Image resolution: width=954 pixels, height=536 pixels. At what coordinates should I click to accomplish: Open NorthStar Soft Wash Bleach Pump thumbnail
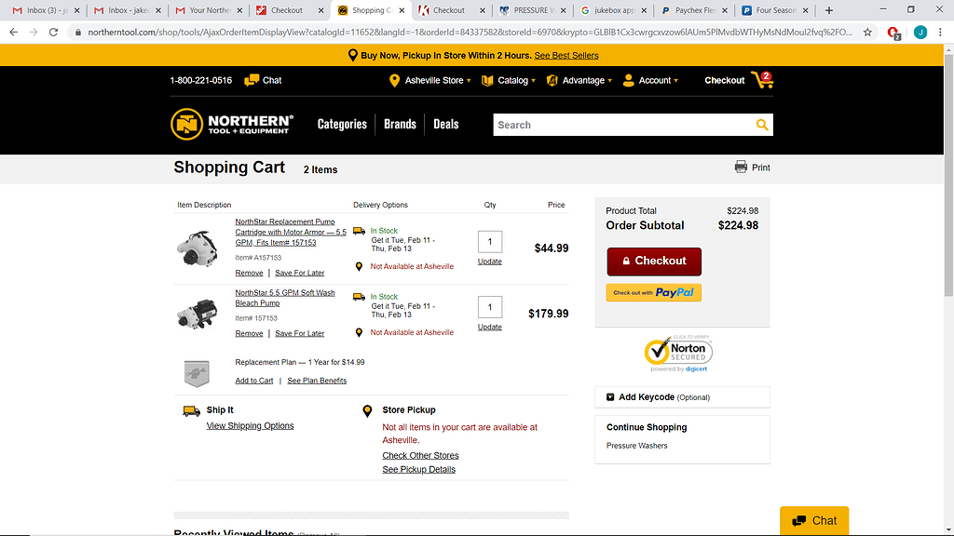click(x=197, y=314)
